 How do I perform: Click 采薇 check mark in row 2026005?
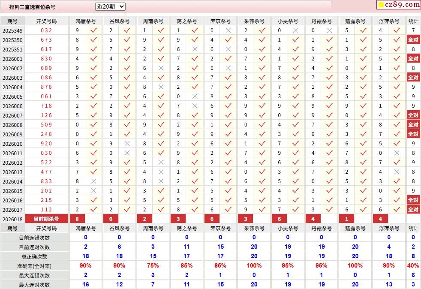tap(262, 96)
